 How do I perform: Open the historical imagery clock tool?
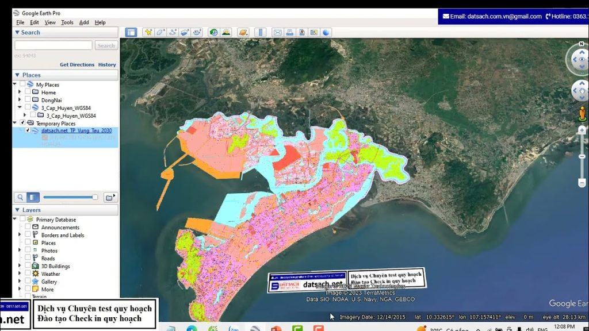pyautogui.click(x=213, y=33)
